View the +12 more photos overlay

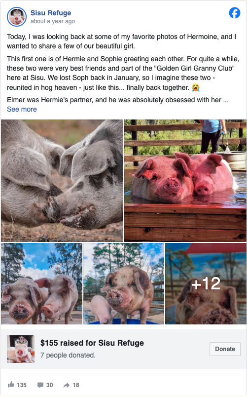pyautogui.click(x=206, y=283)
